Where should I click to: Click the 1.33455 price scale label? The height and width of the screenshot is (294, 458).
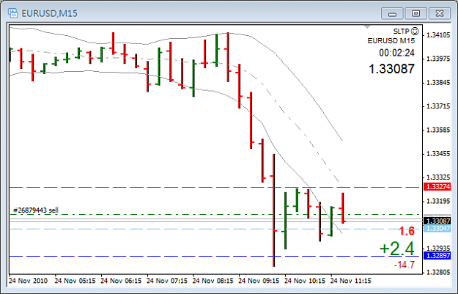(438, 154)
